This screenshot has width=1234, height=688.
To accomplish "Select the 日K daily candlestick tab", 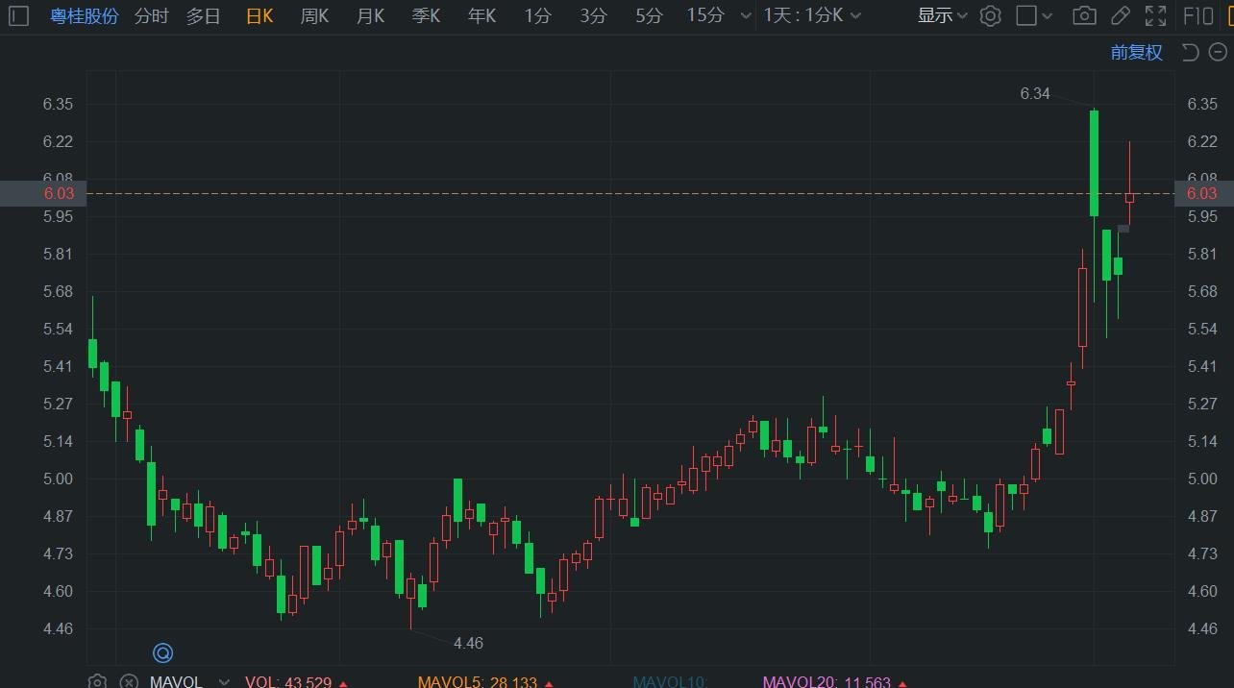I will point(259,15).
